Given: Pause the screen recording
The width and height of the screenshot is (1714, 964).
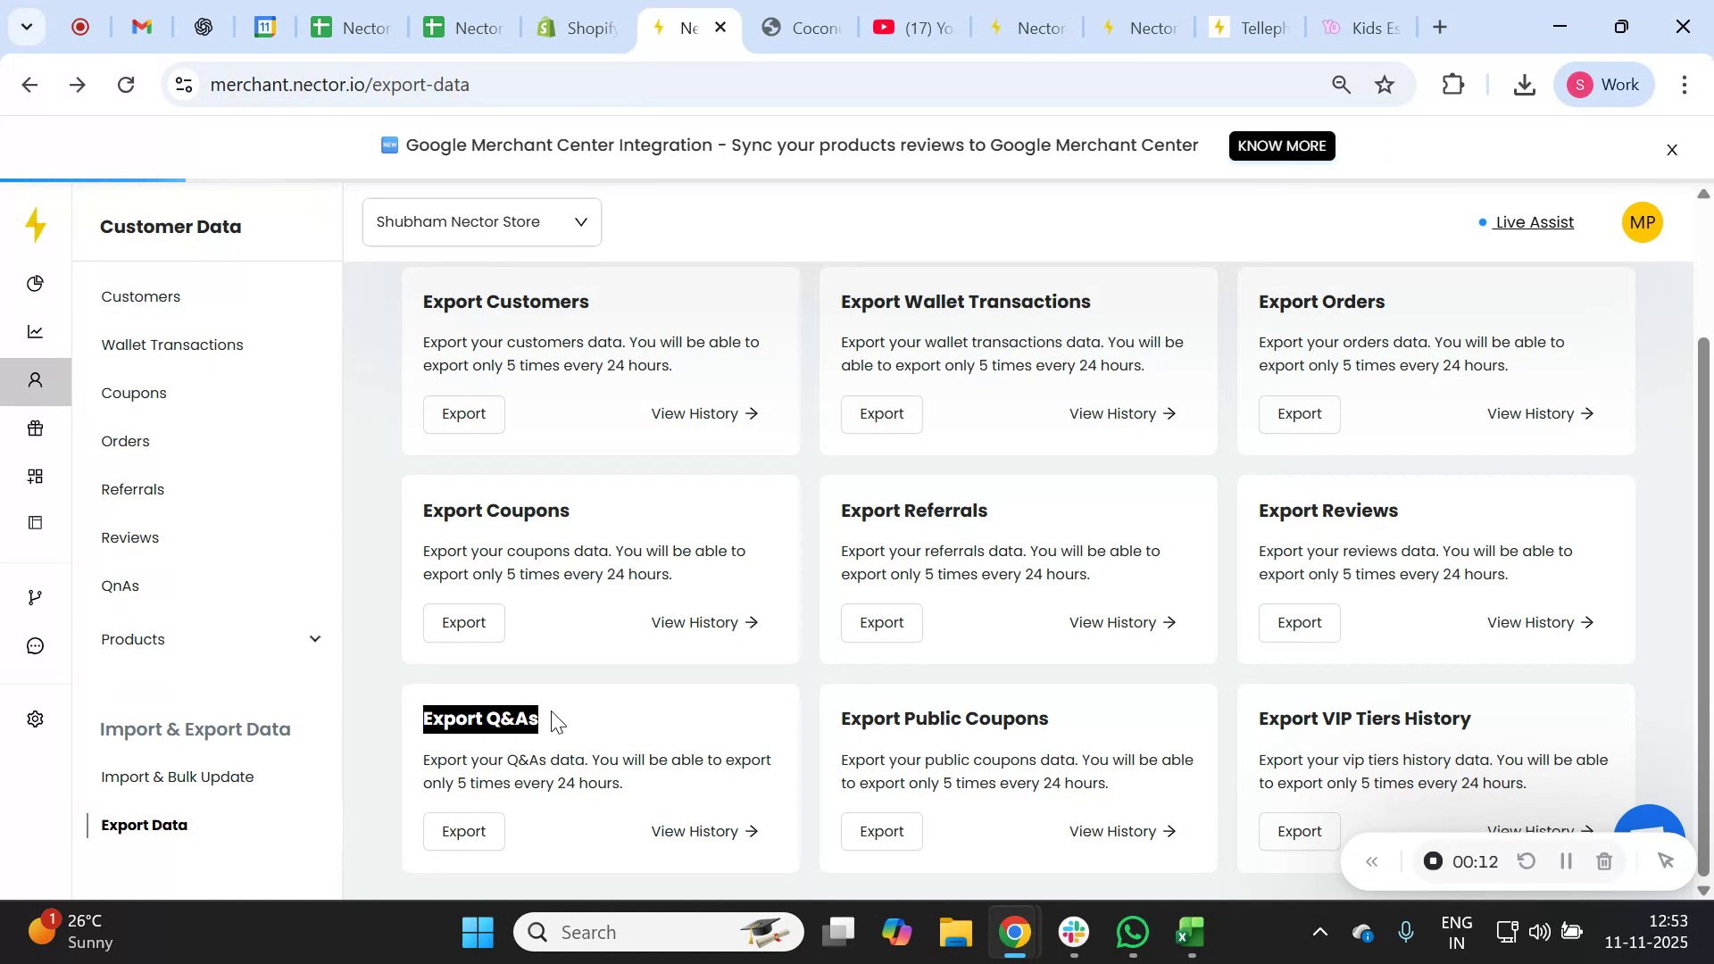Looking at the screenshot, I should [1565, 860].
